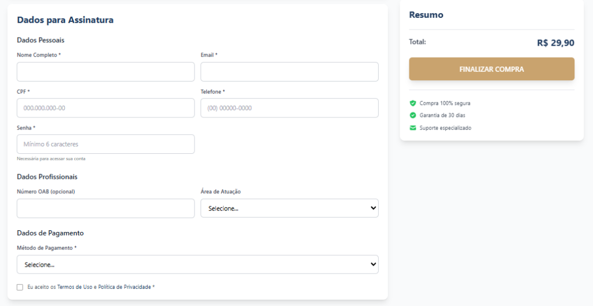Click the green envelope support icon
The image size is (593, 306).
click(413, 128)
